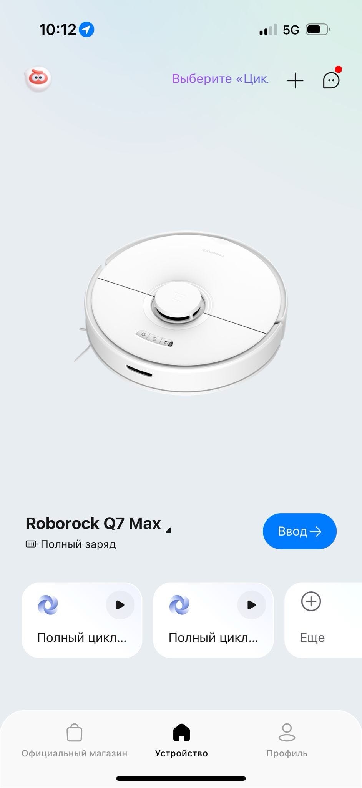Open the "Еще" more routines label

[x=312, y=638]
